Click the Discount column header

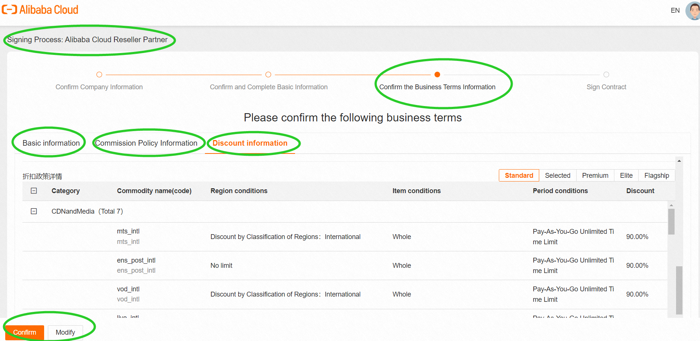(x=640, y=191)
